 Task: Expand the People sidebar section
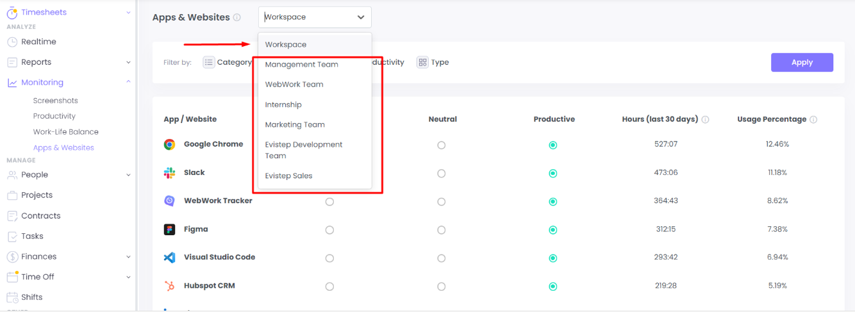tap(128, 175)
